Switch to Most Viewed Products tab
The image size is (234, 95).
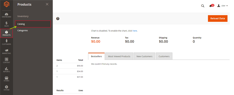point(119,56)
